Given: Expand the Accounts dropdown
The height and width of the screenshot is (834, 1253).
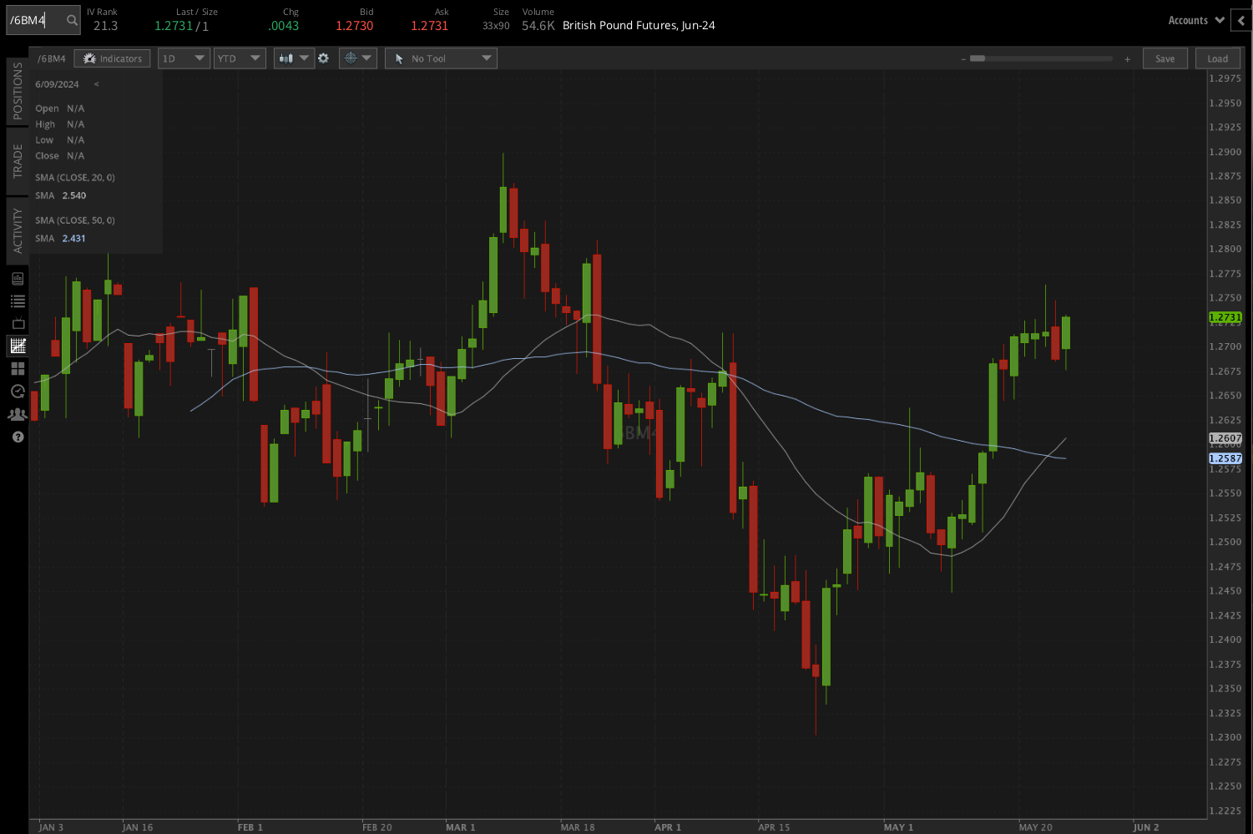Looking at the screenshot, I should (x=1195, y=21).
